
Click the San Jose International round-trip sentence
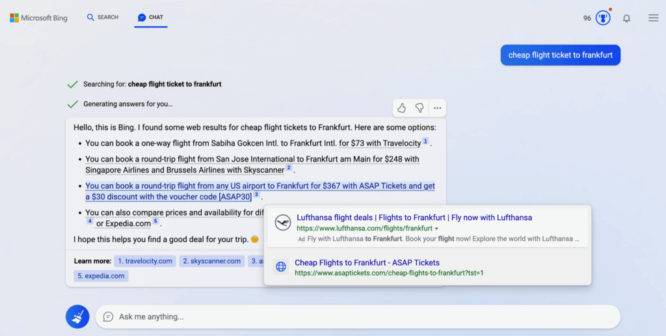click(252, 165)
